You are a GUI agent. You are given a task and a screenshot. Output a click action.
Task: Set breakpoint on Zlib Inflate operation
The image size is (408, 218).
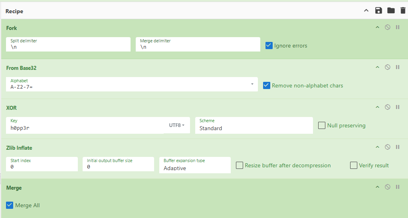click(x=398, y=147)
